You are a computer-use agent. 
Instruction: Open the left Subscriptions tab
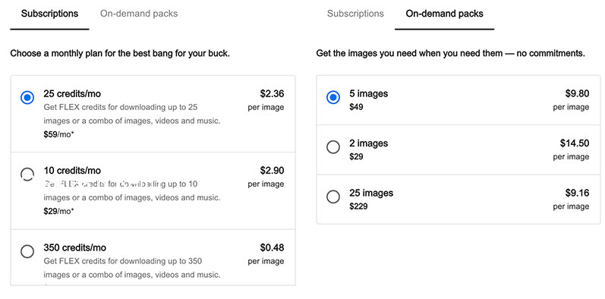[x=50, y=14]
